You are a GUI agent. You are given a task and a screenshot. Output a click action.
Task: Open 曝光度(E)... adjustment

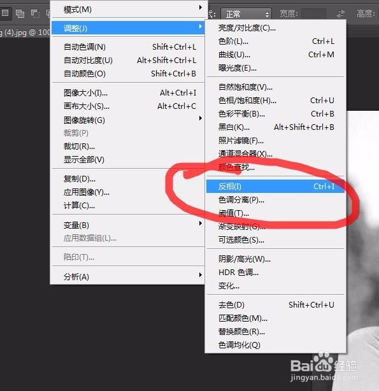(275, 68)
